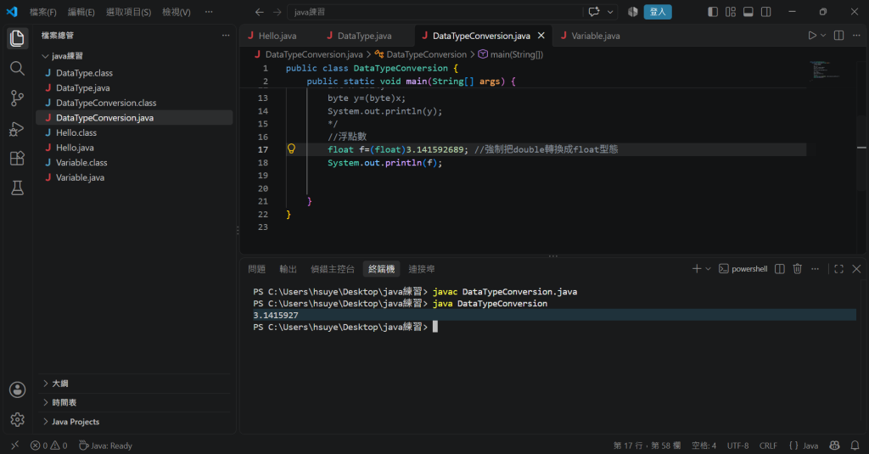Click the Copilot status icon in status bar

[834, 446]
